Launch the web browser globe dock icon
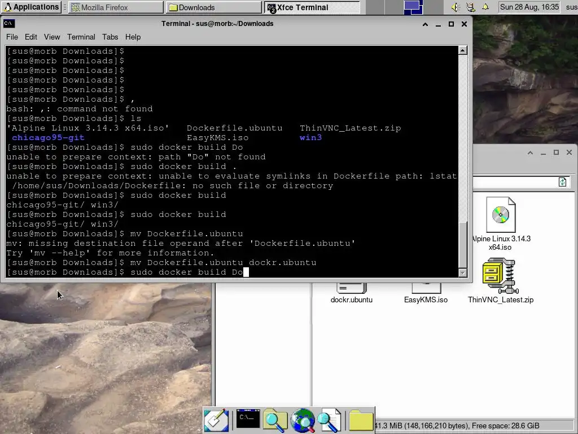This screenshot has width=578, height=434. point(303,420)
